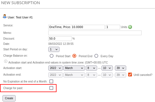Click the Create button

point(9,98)
